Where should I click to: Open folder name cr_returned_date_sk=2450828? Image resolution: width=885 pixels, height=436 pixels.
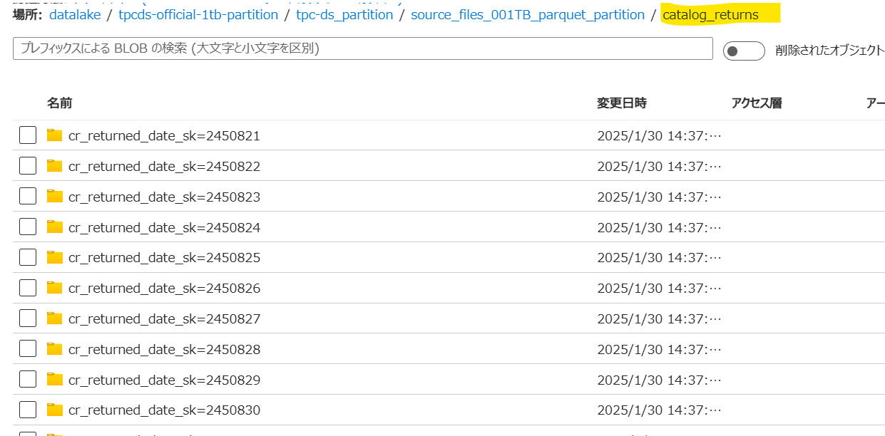(164, 350)
